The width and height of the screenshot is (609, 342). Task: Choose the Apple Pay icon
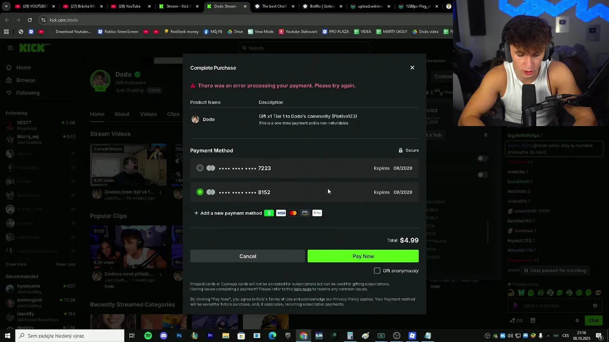(x=305, y=213)
